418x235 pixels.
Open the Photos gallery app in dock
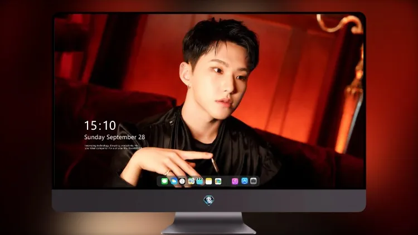pos(218,181)
